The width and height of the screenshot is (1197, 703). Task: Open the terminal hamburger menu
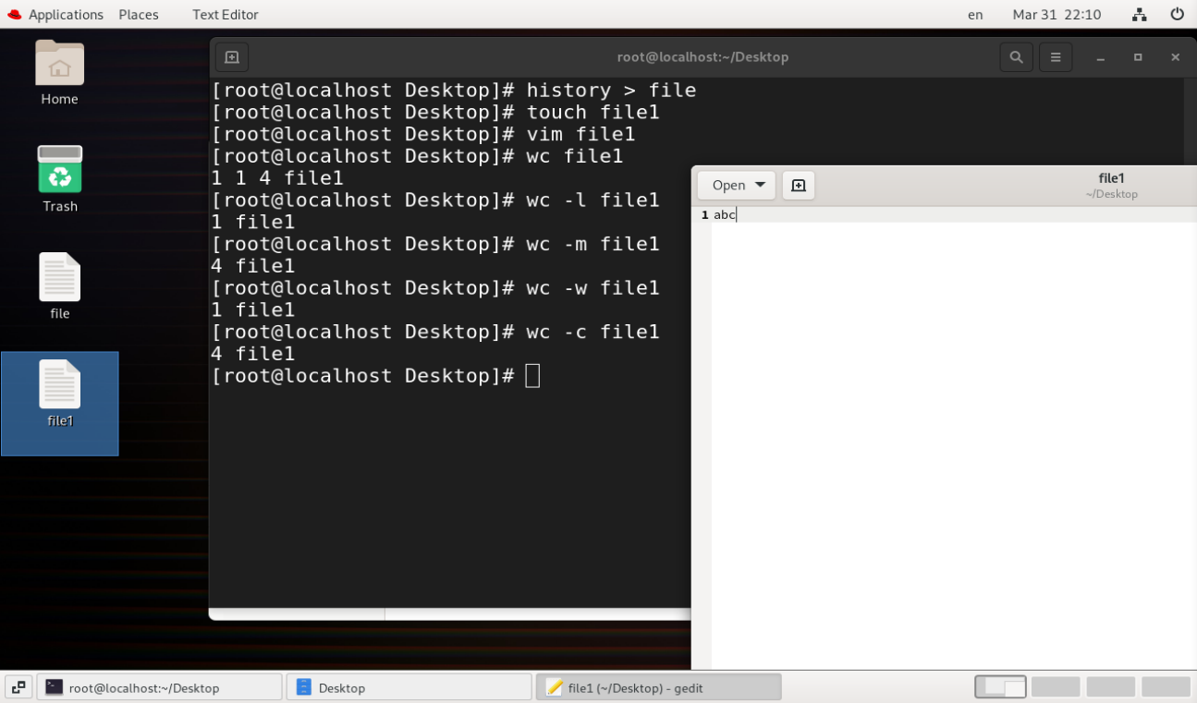pos(1055,57)
